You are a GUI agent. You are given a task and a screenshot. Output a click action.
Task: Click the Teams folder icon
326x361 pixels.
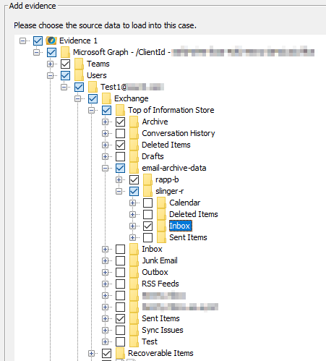79,64
